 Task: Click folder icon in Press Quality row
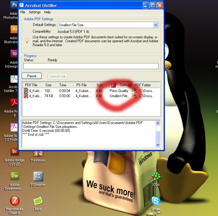(134, 91)
